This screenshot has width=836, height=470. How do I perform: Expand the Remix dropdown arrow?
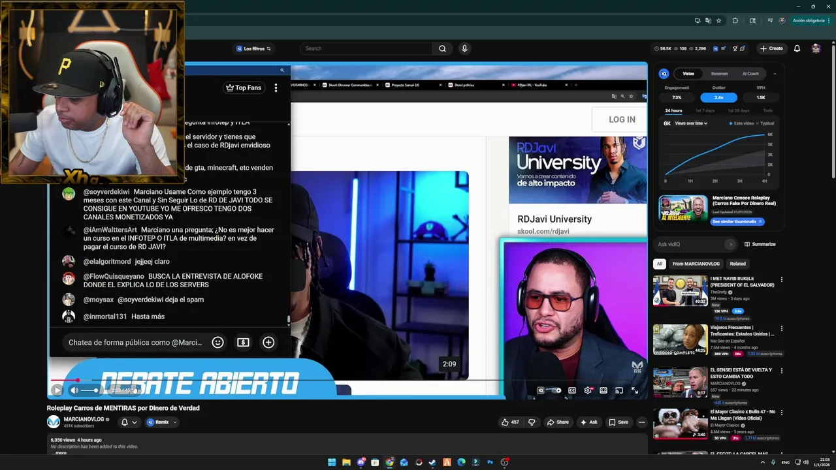click(174, 422)
